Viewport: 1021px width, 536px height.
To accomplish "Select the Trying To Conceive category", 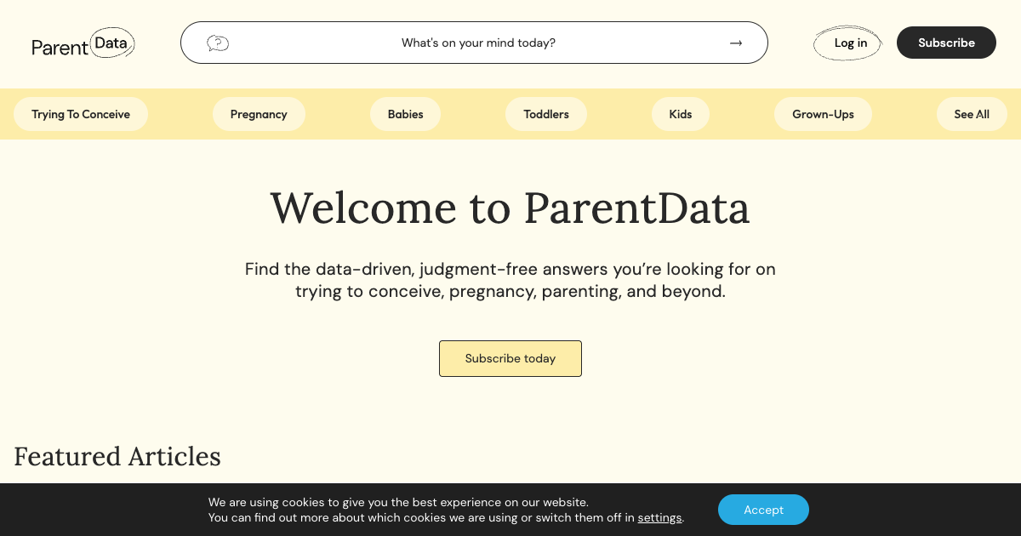I will coord(80,113).
